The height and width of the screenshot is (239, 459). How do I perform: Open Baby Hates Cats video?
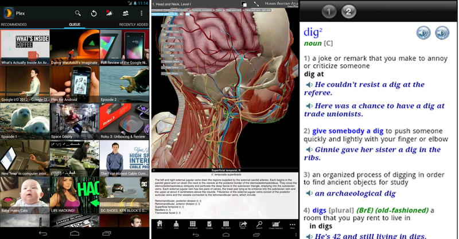point(25,195)
